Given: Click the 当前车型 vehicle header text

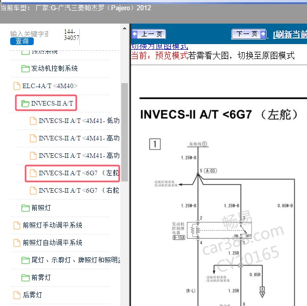Looking at the screenshot, I should (x=76, y=8).
